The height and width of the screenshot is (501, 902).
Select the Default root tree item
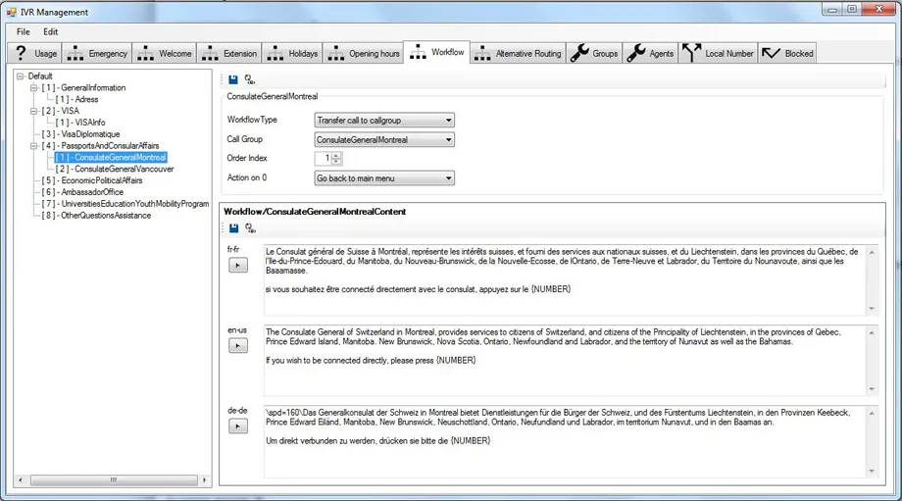tap(39, 75)
